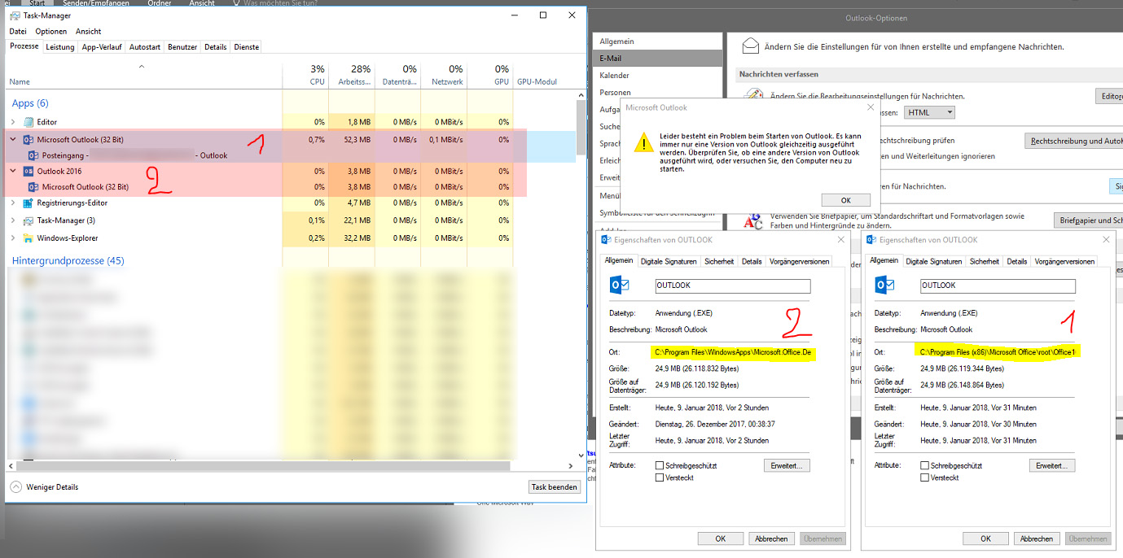Click the envelope icon in Outlook-Optionen header
The width and height of the screenshot is (1123, 558).
(x=751, y=46)
